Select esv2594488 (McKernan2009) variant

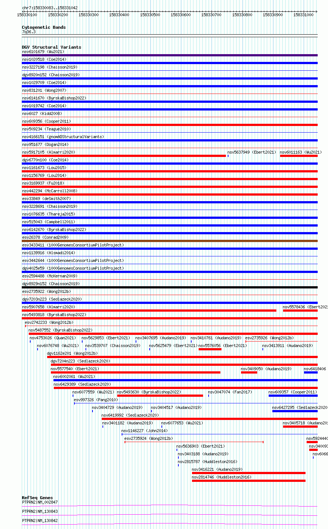50,276
